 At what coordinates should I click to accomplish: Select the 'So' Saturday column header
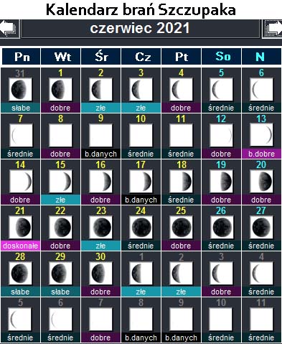click(221, 57)
